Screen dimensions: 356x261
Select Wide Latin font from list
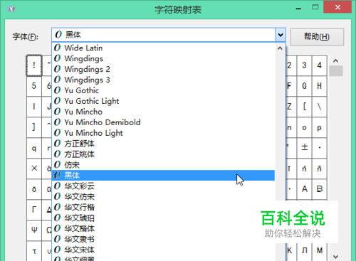(x=163, y=48)
